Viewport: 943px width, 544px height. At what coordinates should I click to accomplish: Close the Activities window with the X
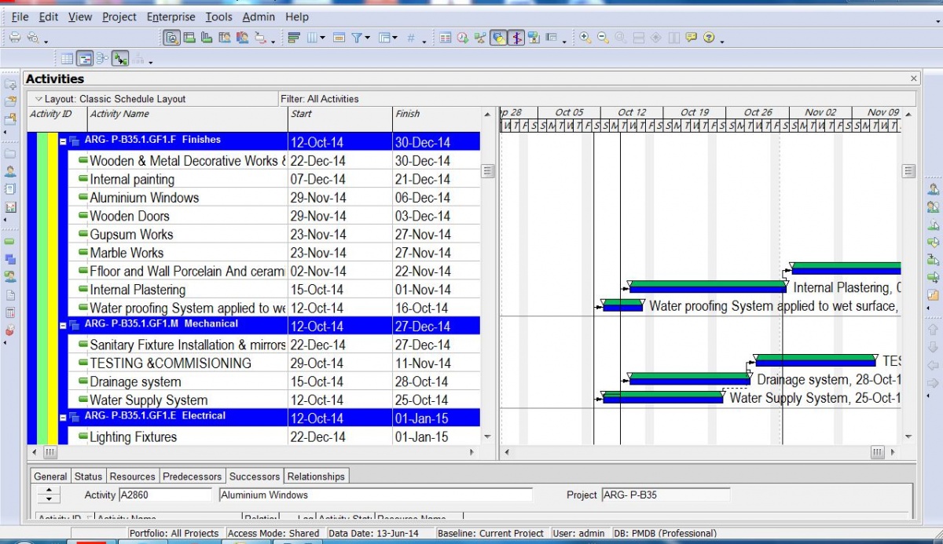point(913,78)
